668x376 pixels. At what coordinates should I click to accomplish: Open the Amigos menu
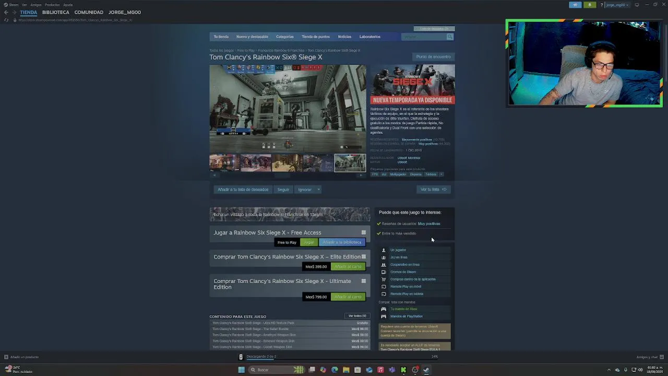click(36, 5)
